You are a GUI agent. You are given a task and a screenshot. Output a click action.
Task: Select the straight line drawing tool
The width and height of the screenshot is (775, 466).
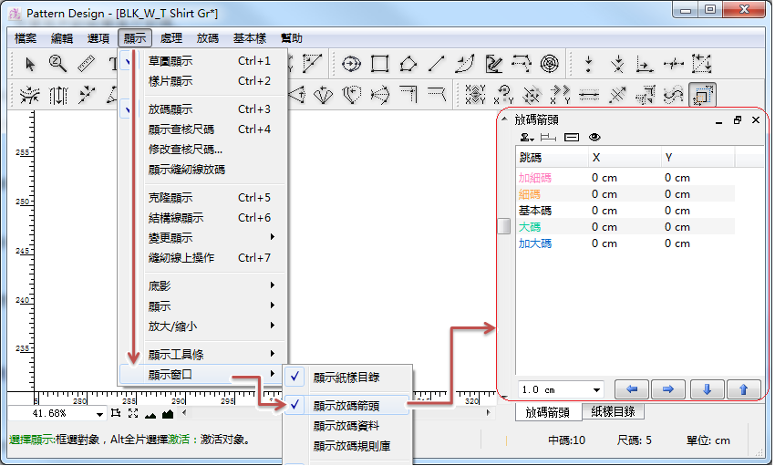437,64
